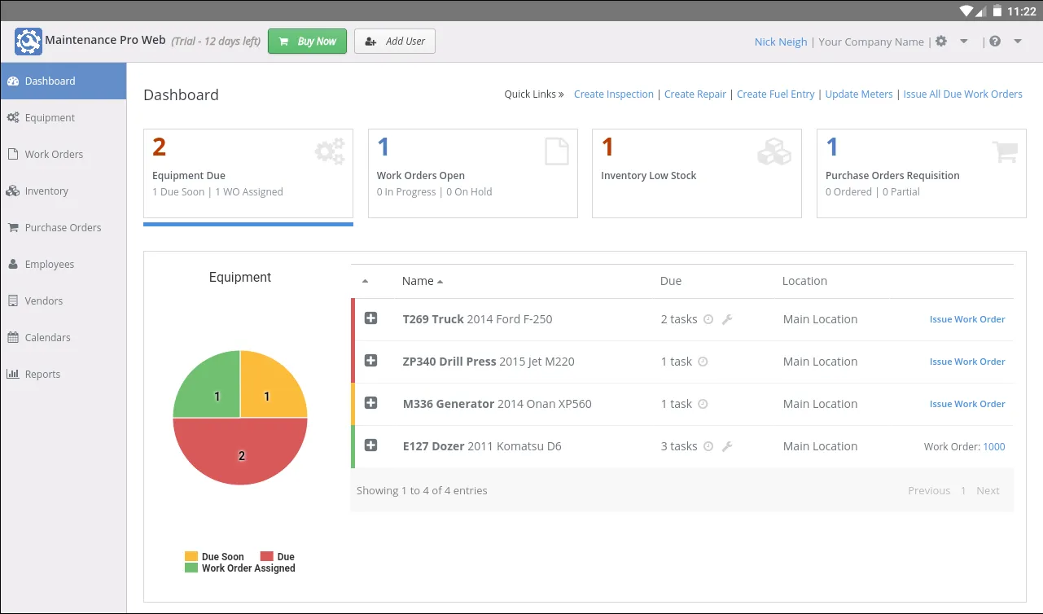The image size is (1043, 614).
Task: Open Quick Links menu
Action: pyautogui.click(x=533, y=94)
